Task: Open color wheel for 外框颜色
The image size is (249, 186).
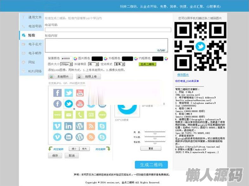Action: pyautogui.click(x=136, y=59)
